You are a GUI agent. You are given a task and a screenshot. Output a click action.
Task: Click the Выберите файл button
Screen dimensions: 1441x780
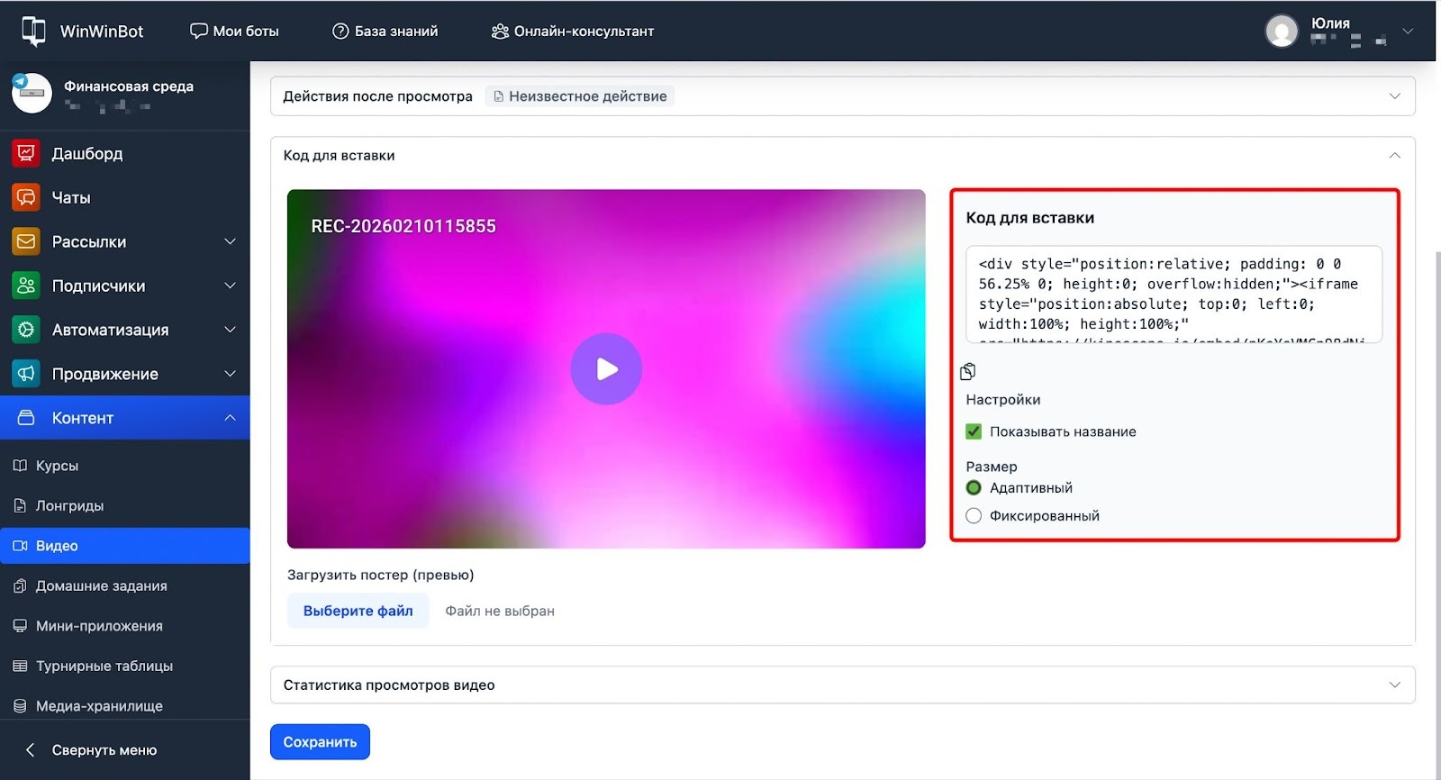(x=358, y=611)
